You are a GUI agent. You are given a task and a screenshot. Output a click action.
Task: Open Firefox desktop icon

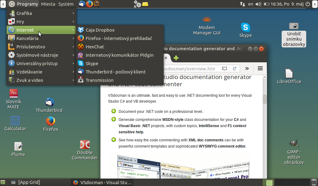coord(51,124)
